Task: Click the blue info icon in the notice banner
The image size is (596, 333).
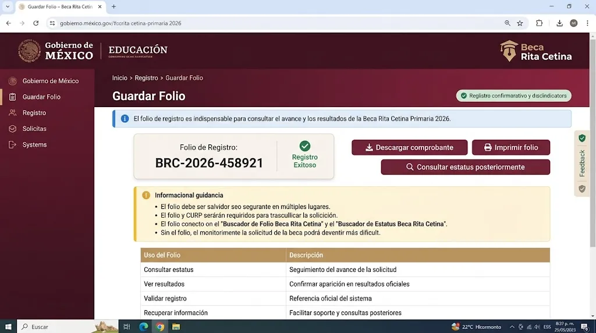Action: click(125, 119)
